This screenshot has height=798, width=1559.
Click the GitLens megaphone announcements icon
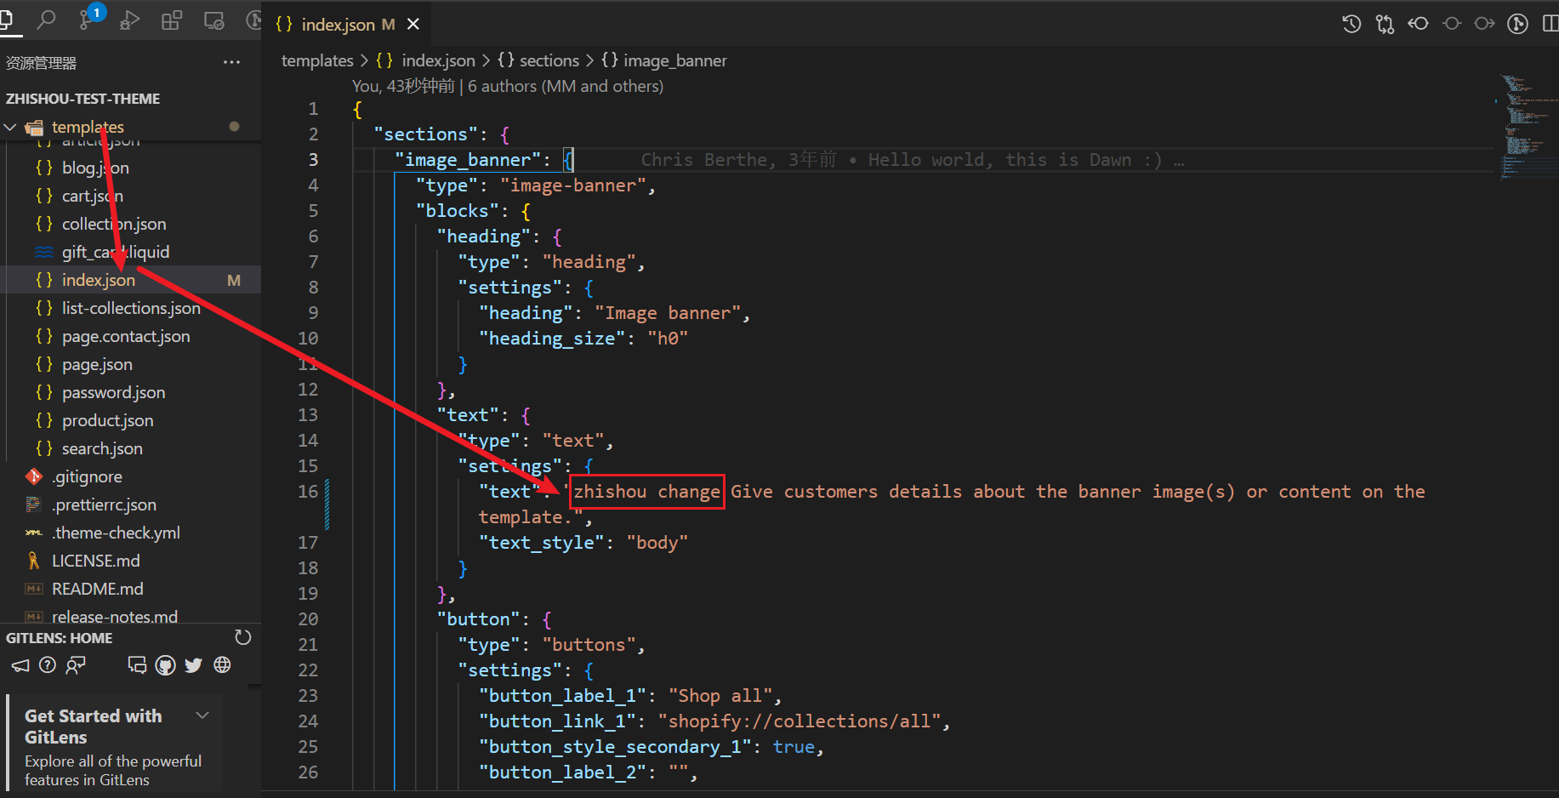pos(20,665)
